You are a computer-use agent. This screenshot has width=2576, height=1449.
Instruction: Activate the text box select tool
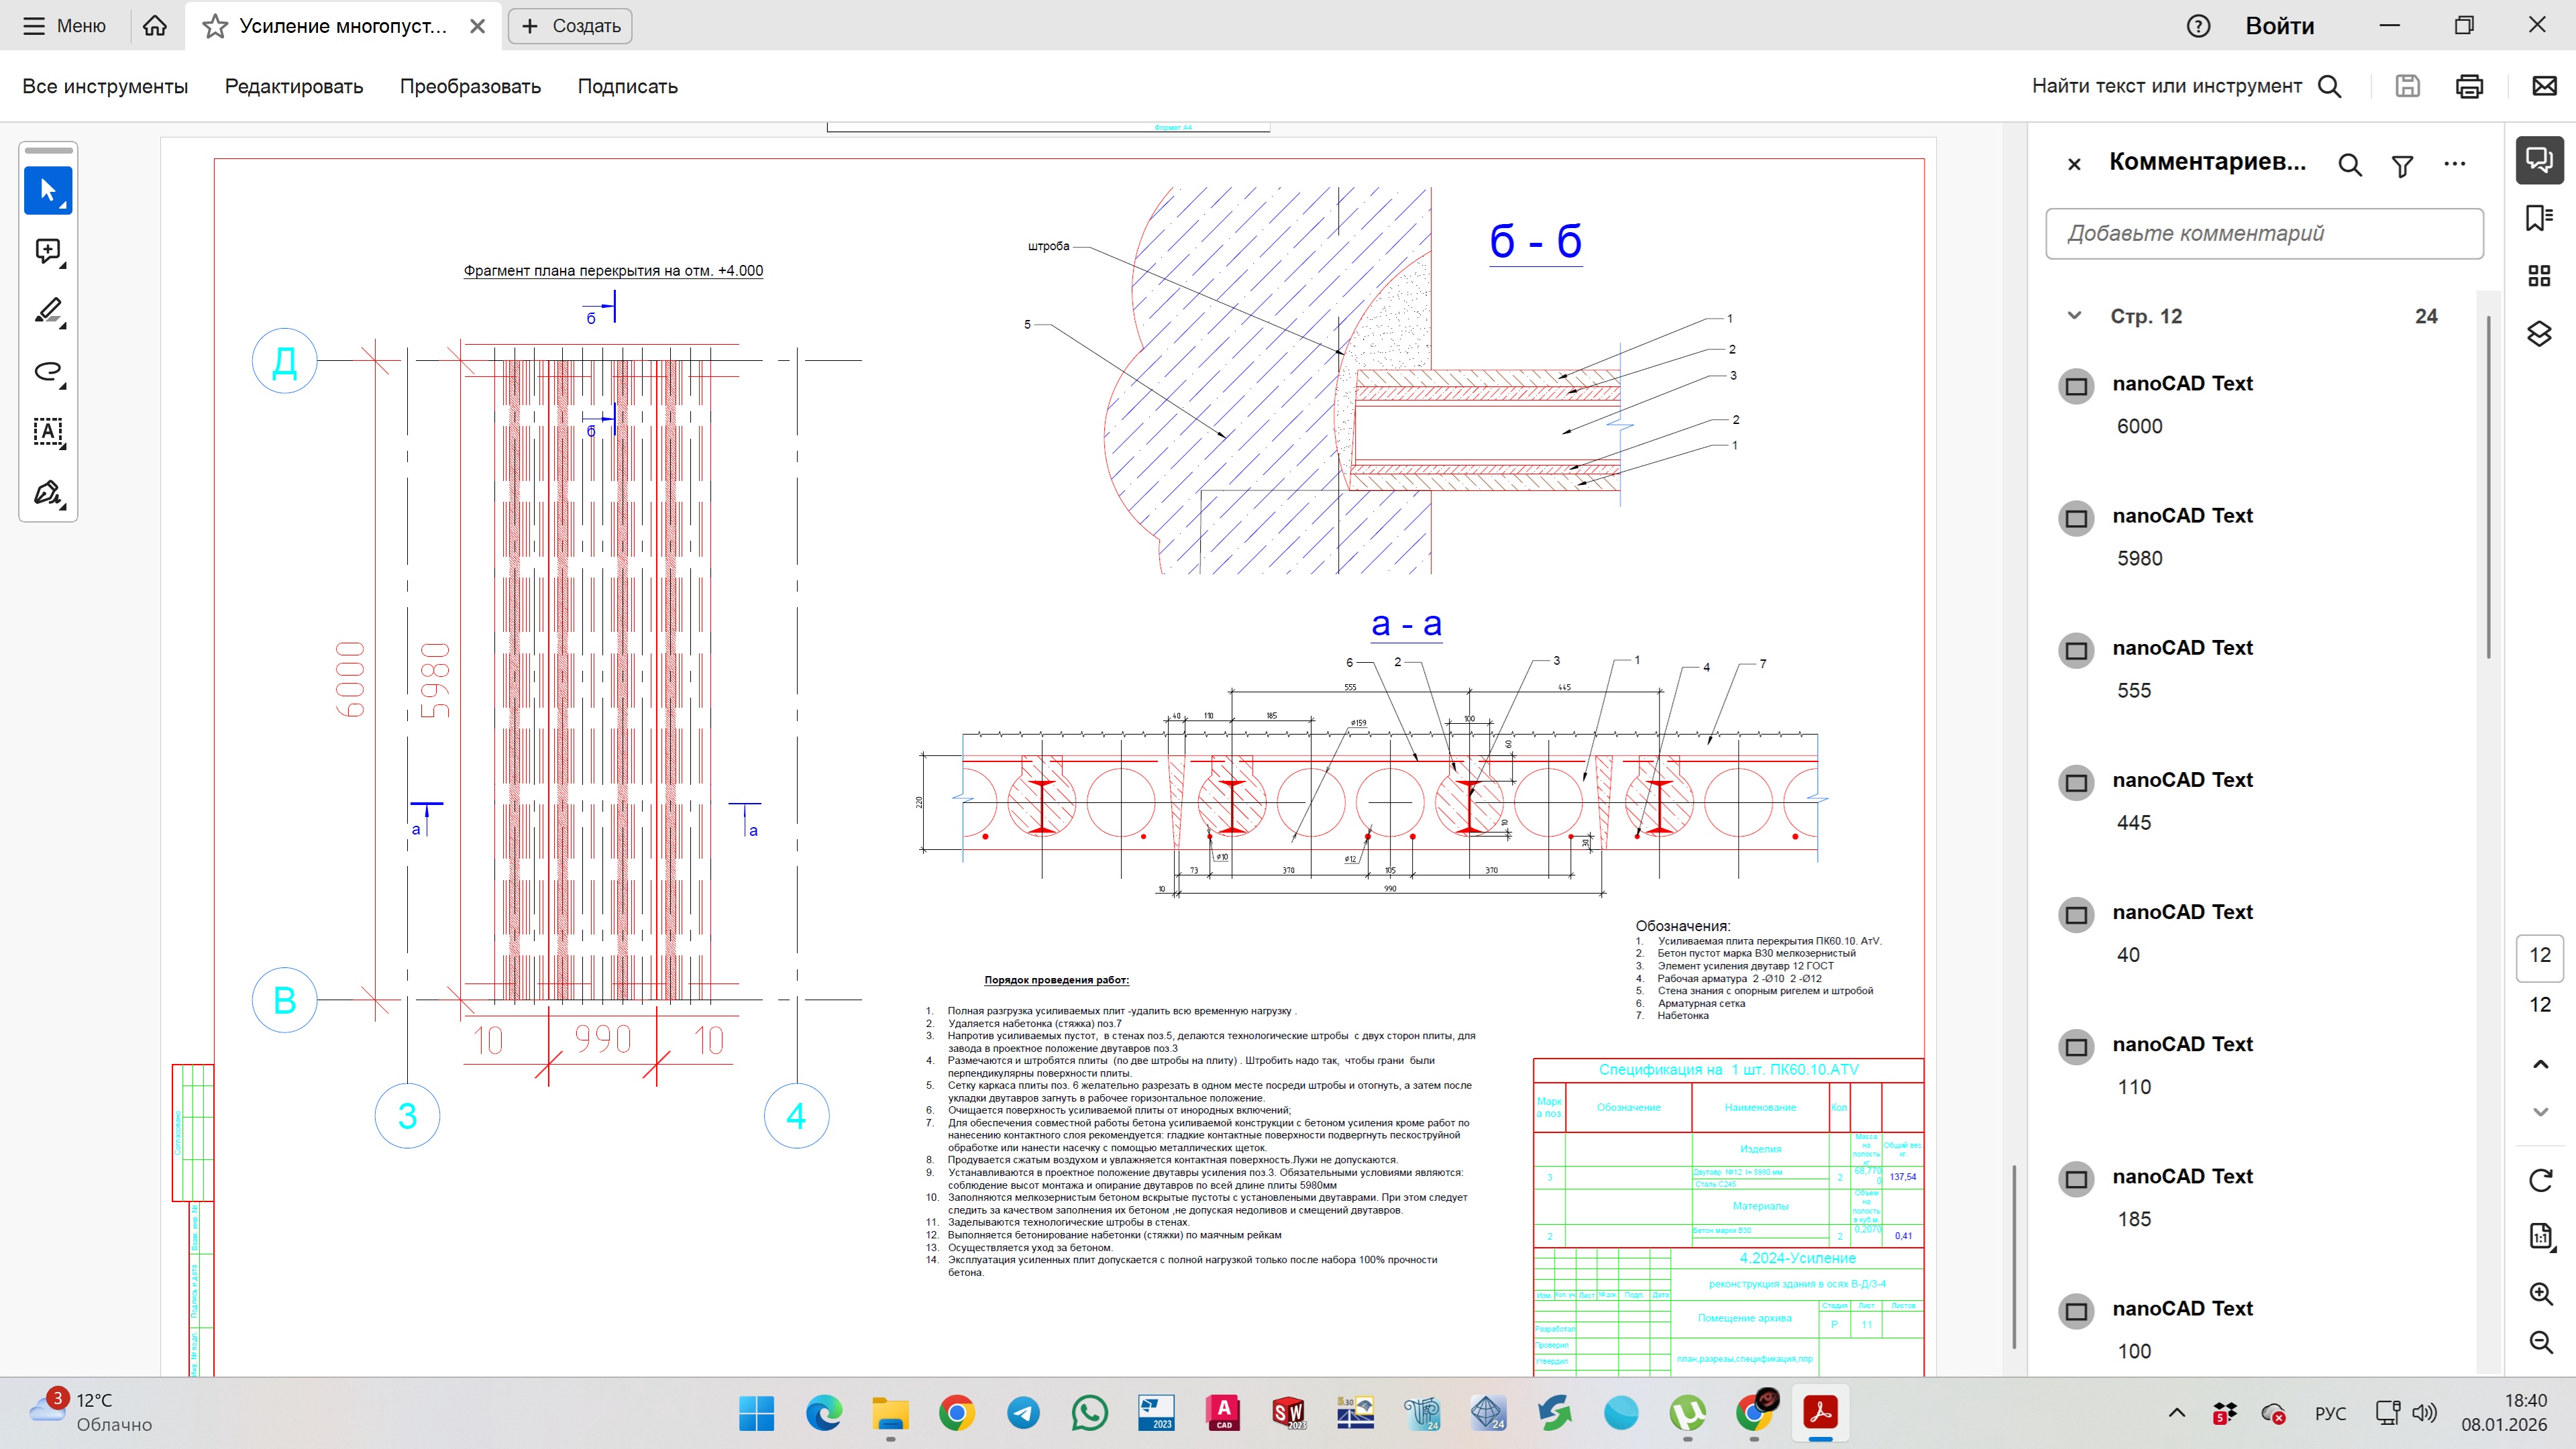tap(48, 432)
